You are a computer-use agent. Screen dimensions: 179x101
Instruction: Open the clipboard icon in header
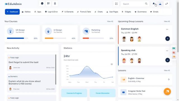55,3
